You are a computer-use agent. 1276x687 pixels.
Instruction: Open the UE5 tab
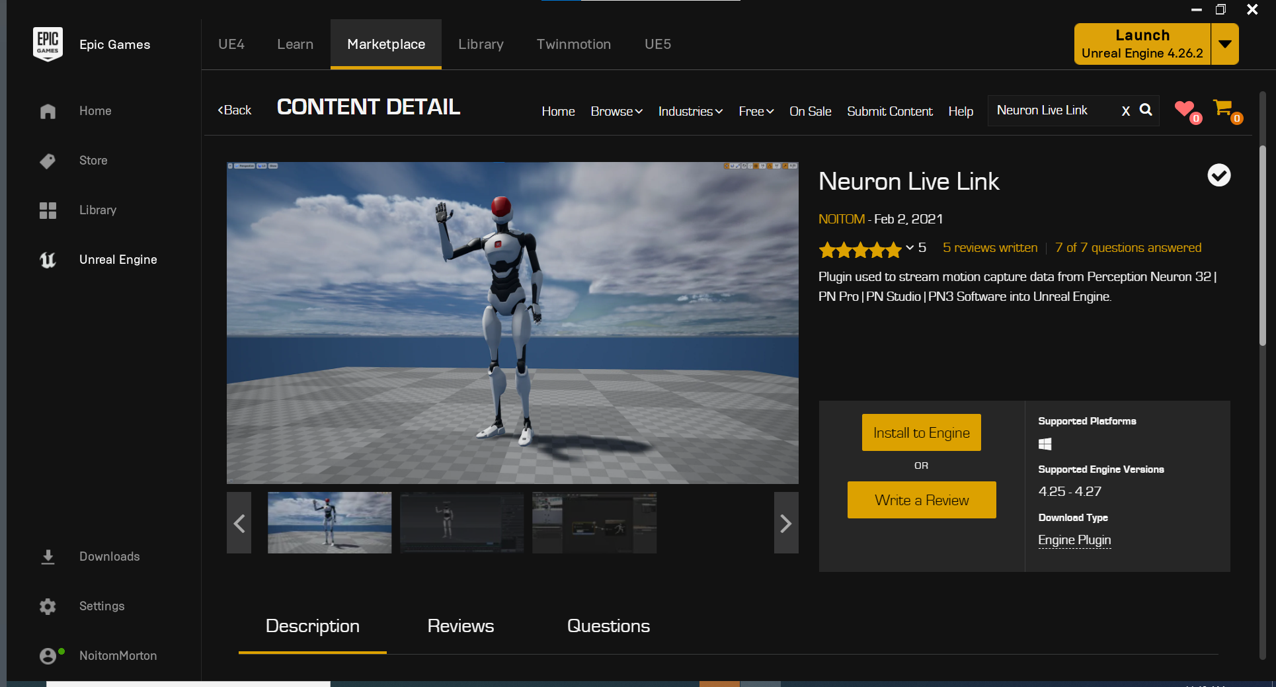click(x=658, y=44)
